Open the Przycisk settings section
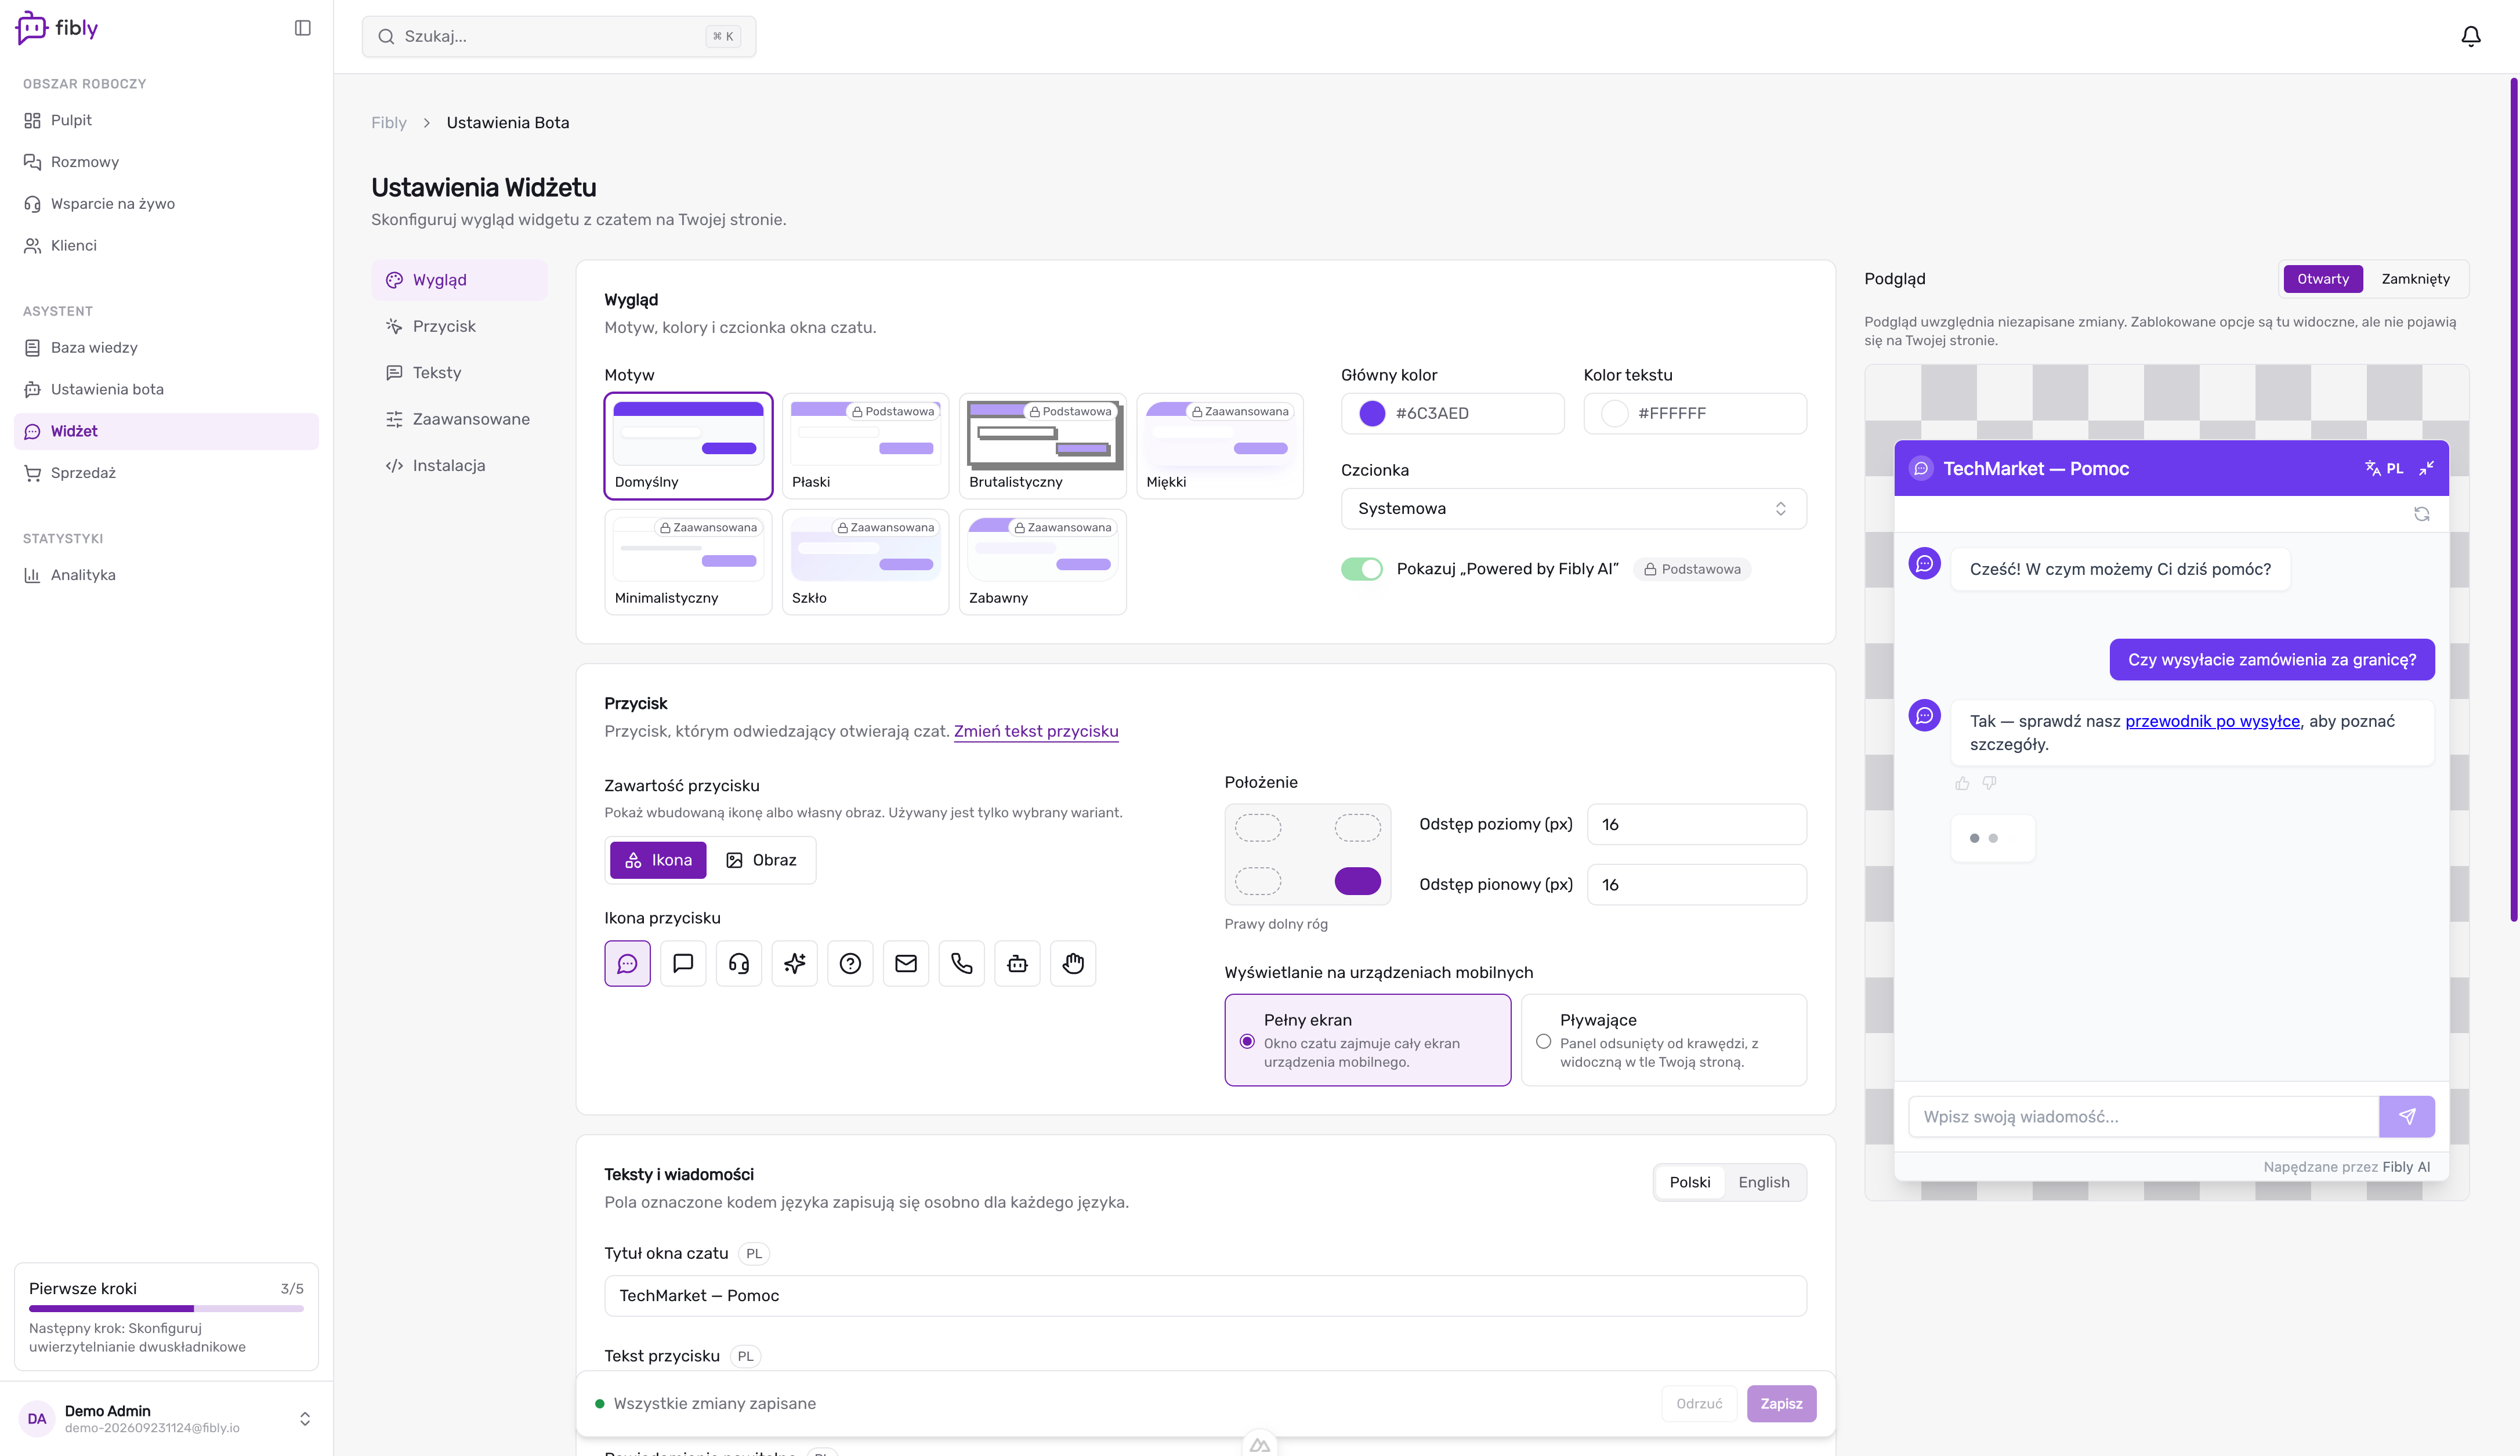The width and height of the screenshot is (2520, 1456). pyautogui.click(x=459, y=326)
